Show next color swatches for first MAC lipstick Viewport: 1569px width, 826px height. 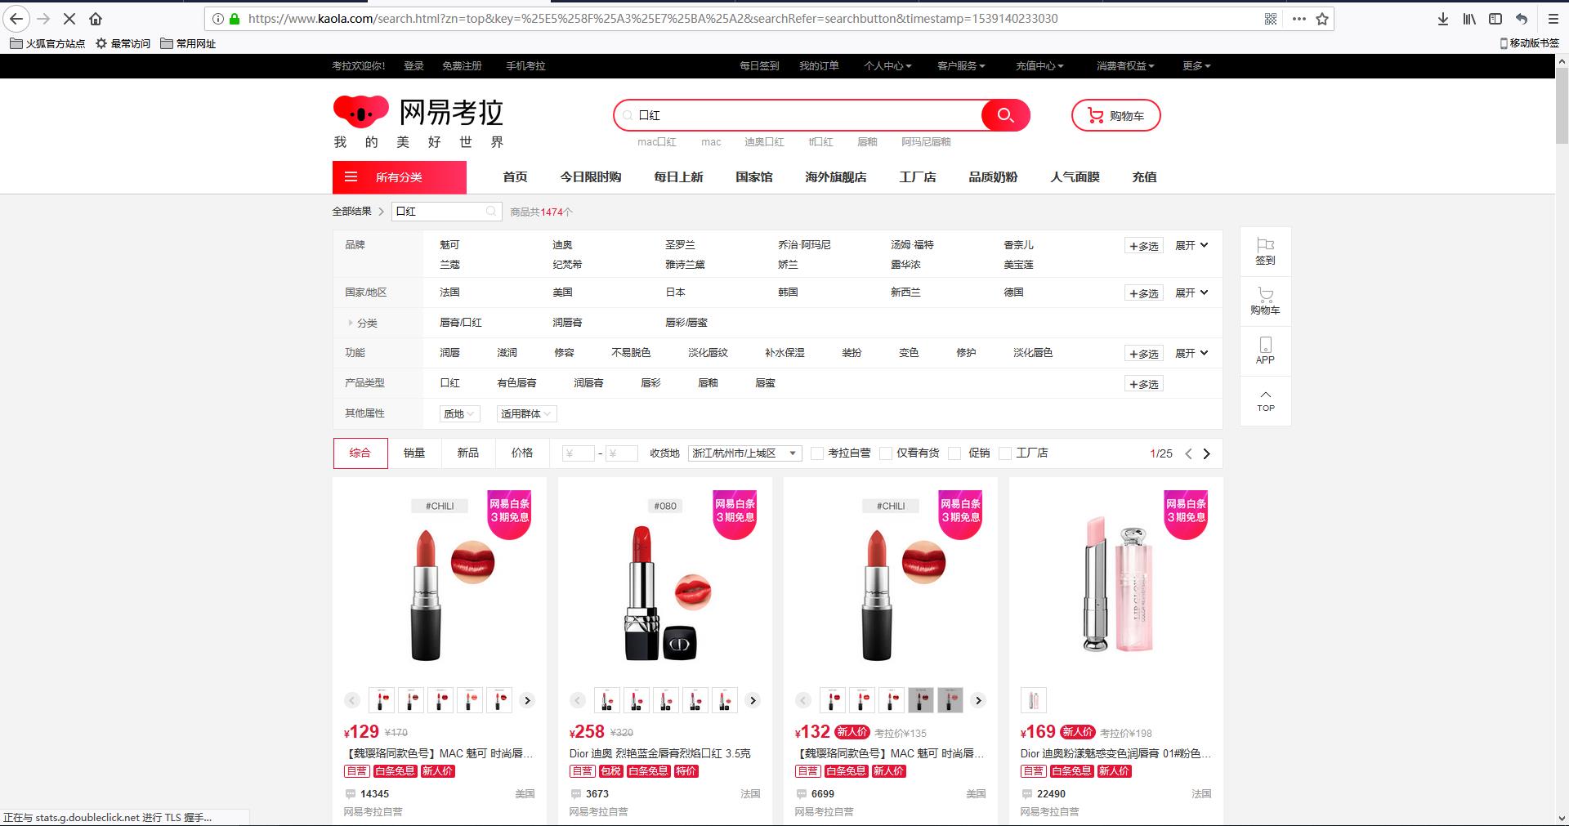coord(527,700)
